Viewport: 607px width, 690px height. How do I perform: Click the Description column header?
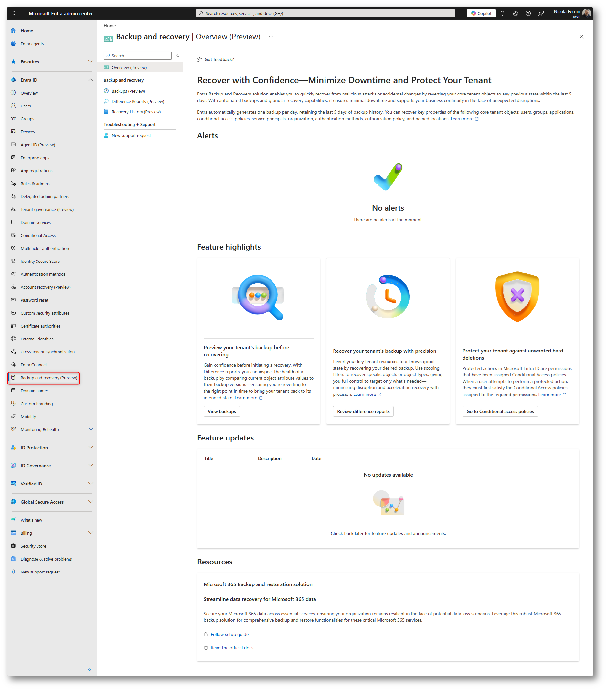[x=270, y=458]
